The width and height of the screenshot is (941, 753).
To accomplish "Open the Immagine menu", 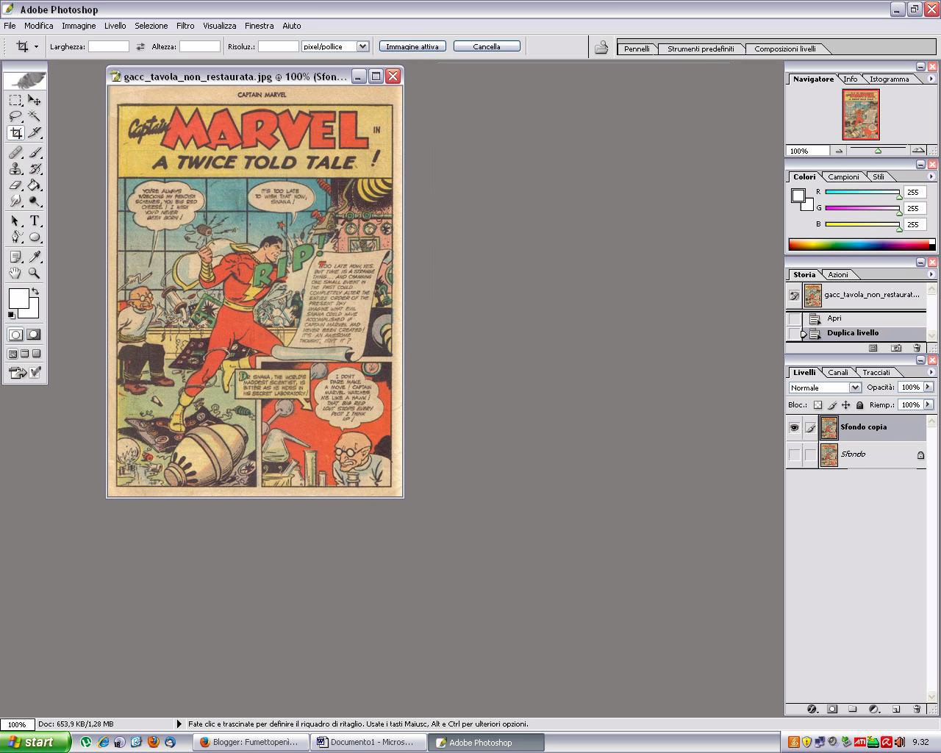I will (x=79, y=26).
